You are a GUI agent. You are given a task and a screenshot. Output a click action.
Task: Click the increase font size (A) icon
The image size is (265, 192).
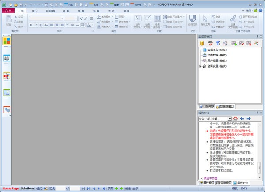click(81, 19)
